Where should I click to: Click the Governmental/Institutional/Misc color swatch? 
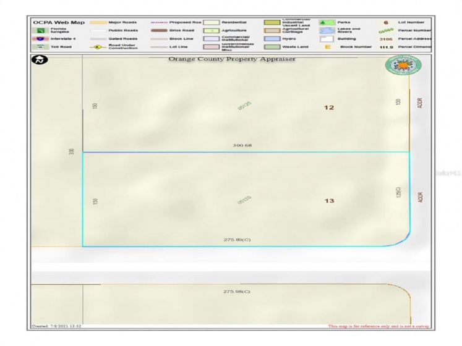[x=212, y=47]
